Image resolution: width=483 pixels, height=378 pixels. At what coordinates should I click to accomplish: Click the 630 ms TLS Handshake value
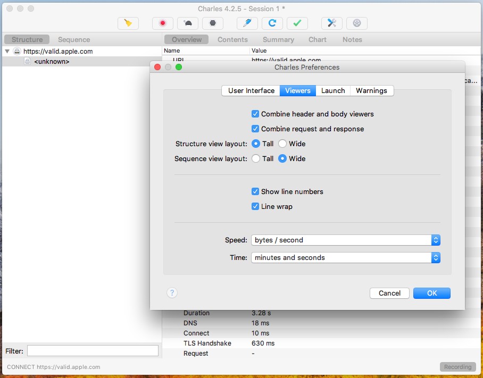pos(263,343)
